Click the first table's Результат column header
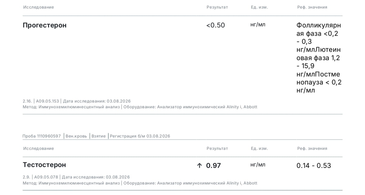 pyautogui.click(x=217, y=7)
